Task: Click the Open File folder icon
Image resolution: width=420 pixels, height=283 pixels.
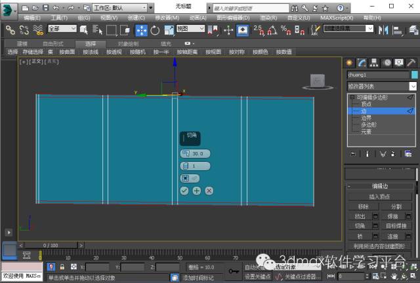Action: click(x=35, y=8)
